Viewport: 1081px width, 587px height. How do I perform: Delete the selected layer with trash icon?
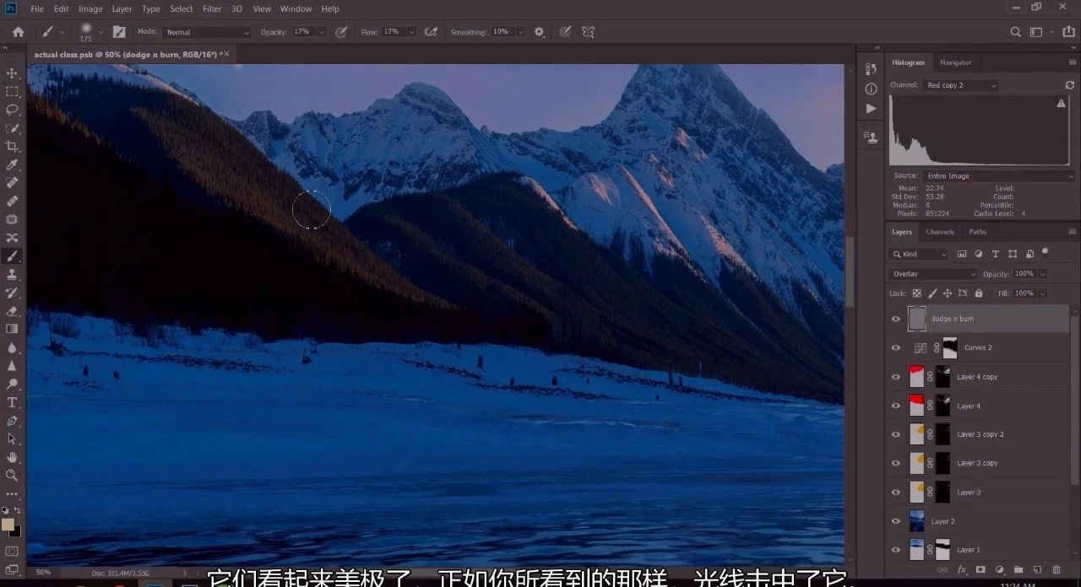(x=1057, y=570)
